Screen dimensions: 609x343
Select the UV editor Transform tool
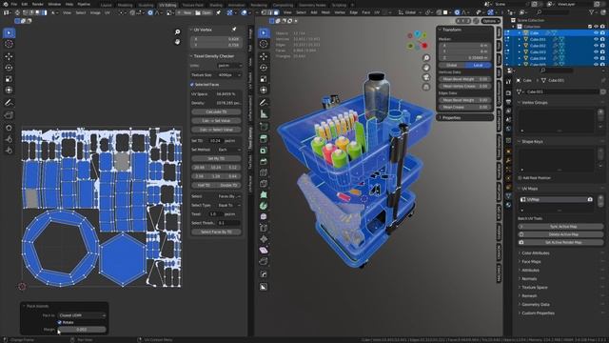click(9, 91)
